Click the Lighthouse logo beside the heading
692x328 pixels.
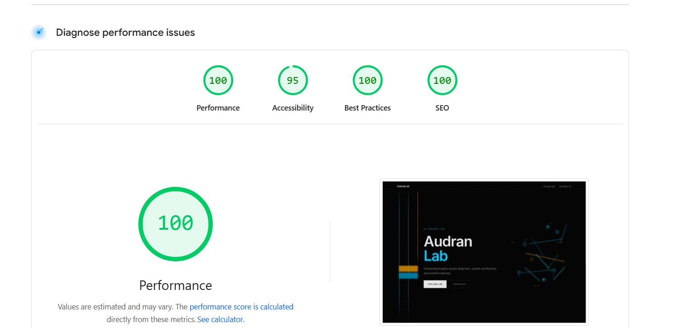[38, 32]
